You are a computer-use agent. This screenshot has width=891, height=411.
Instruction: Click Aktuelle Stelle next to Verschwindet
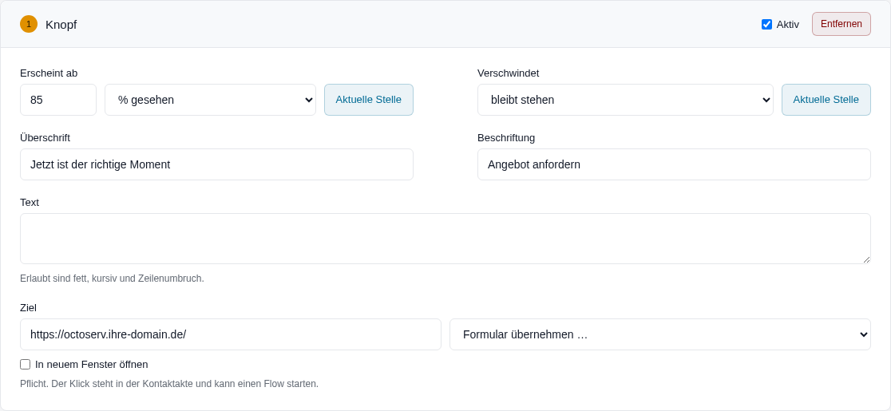(x=826, y=100)
